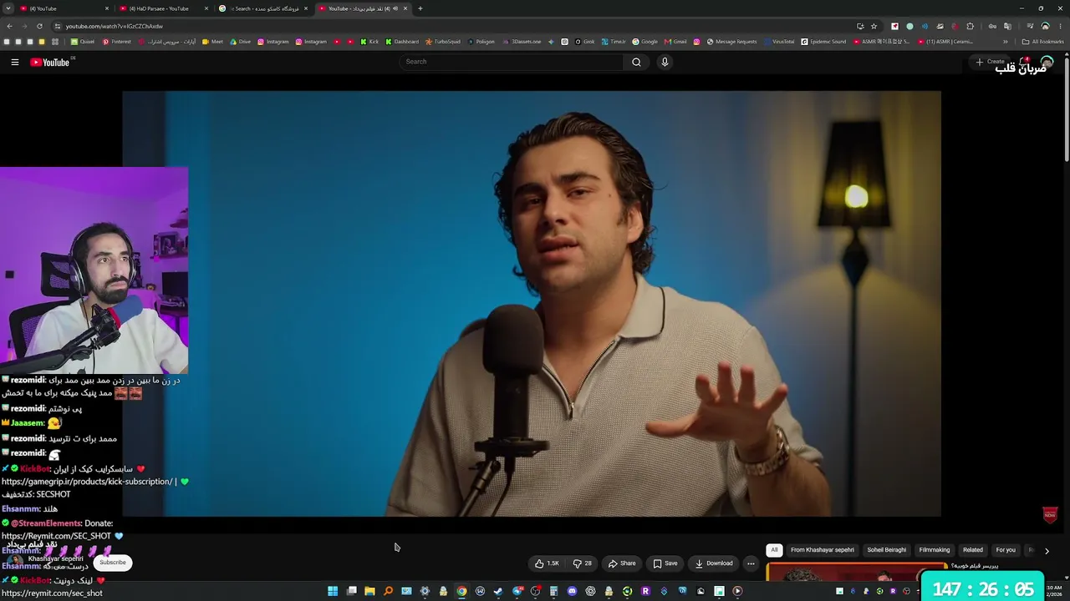Download this video
The width and height of the screenshot is (1070, 601).
[x=714, y=563]
